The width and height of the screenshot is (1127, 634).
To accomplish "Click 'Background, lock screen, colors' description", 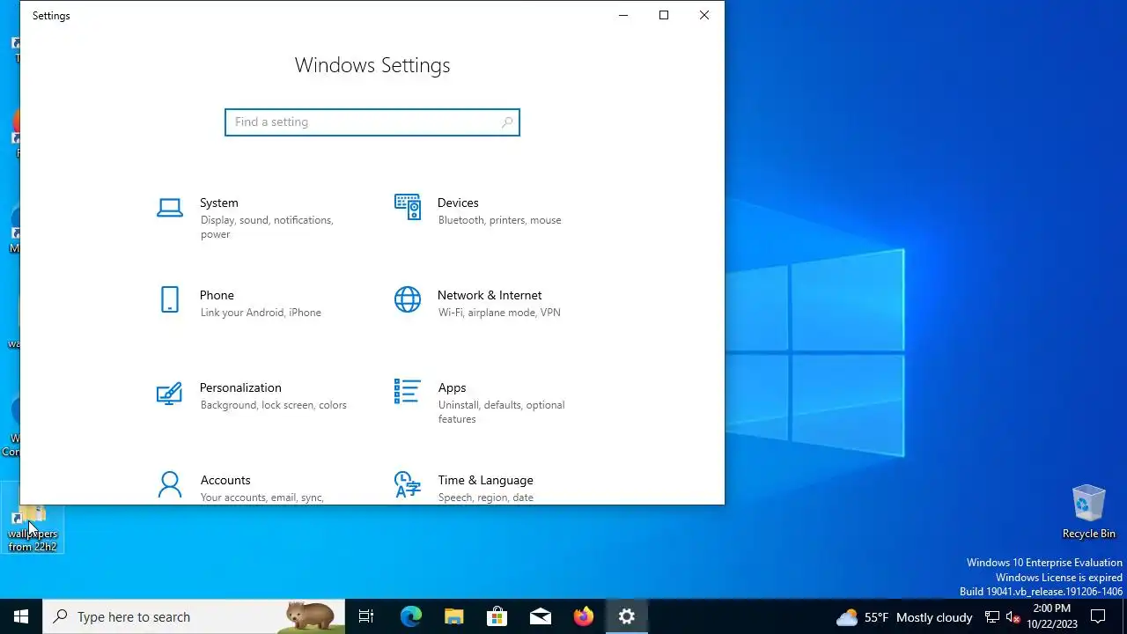I will (274, 405).
